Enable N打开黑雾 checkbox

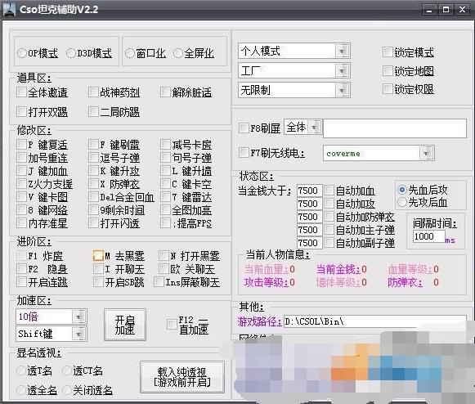click(x=164, y=255)
